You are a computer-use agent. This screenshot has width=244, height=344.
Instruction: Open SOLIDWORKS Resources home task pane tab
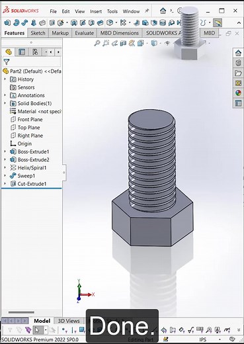click(238, 53)
